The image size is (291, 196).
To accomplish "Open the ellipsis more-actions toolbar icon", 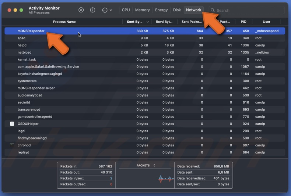I will (105, 10).
